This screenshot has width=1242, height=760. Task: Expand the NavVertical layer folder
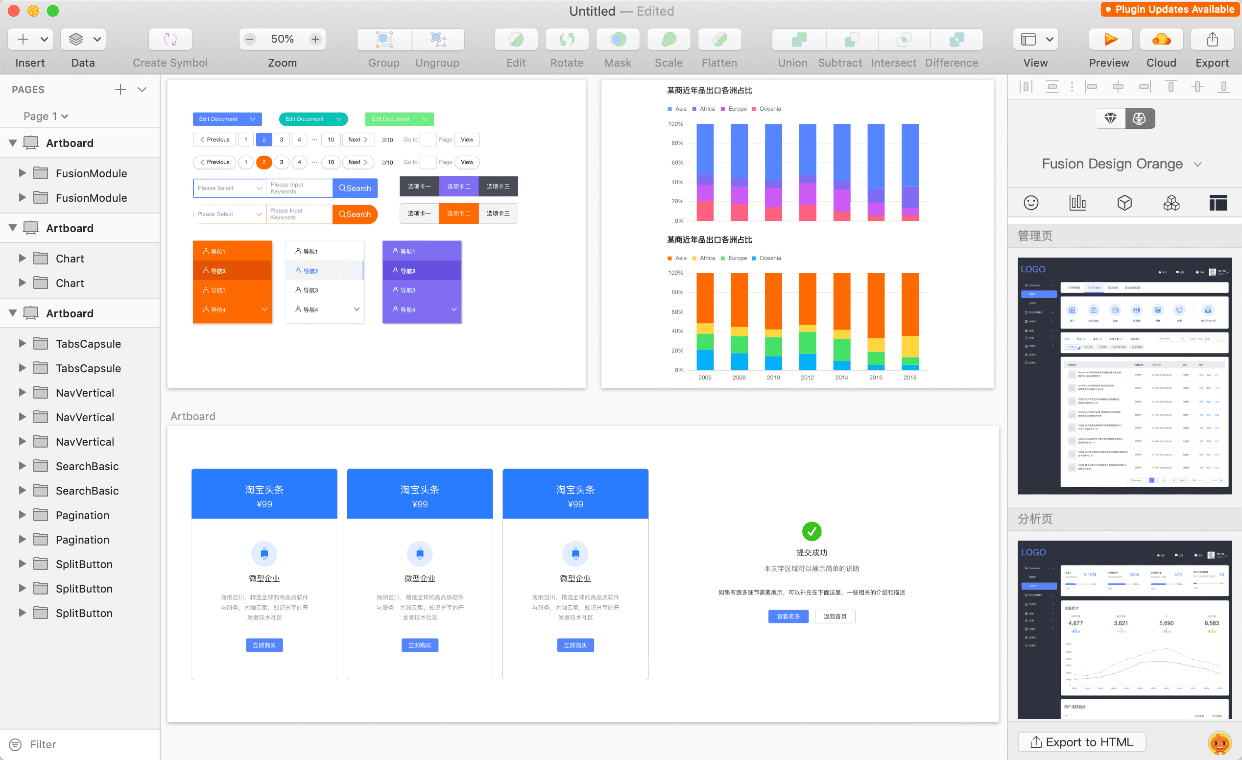point(22,393)
